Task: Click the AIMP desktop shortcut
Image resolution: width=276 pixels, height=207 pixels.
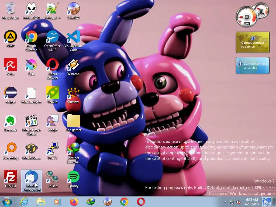Action: [x=11, y=39]
